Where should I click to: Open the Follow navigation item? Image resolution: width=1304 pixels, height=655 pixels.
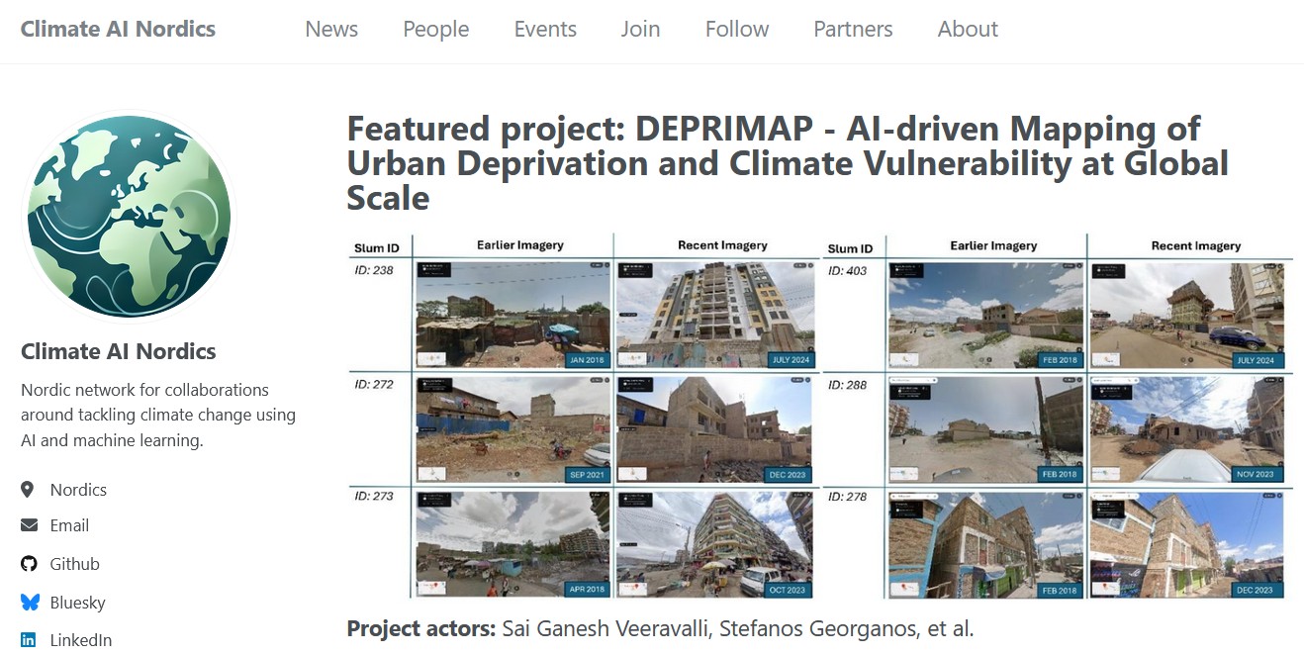click(737, 30)
